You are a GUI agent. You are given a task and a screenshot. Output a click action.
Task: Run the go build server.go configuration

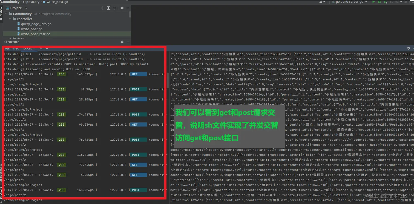pyautogui.click(x=373, y=2)
